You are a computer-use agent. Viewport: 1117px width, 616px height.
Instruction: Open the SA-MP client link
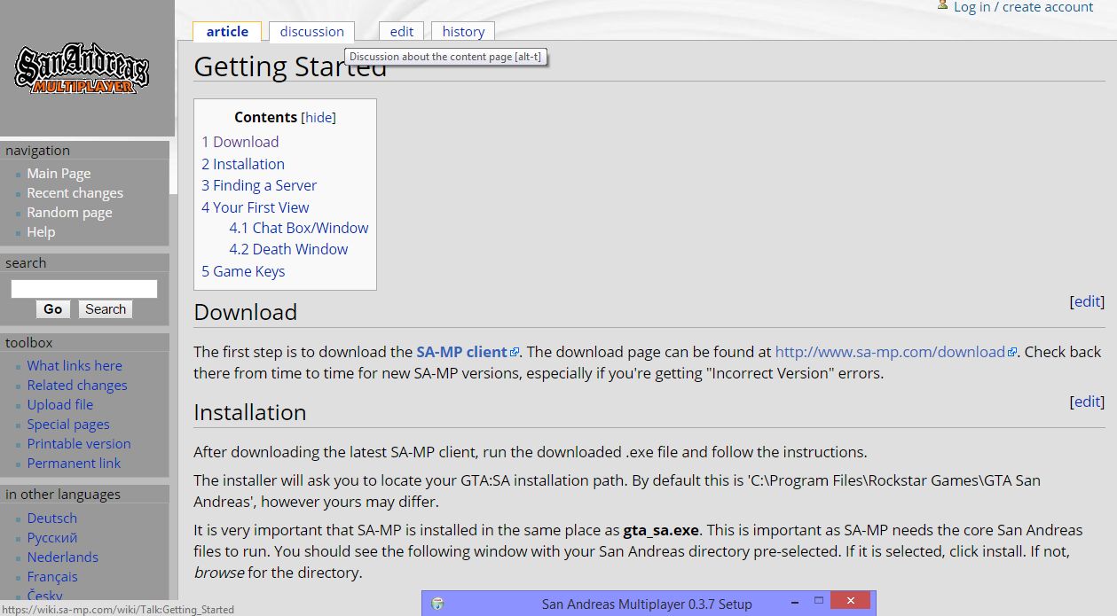tap(461, 352)
